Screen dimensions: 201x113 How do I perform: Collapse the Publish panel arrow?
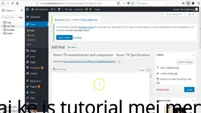tap(193, 55)
